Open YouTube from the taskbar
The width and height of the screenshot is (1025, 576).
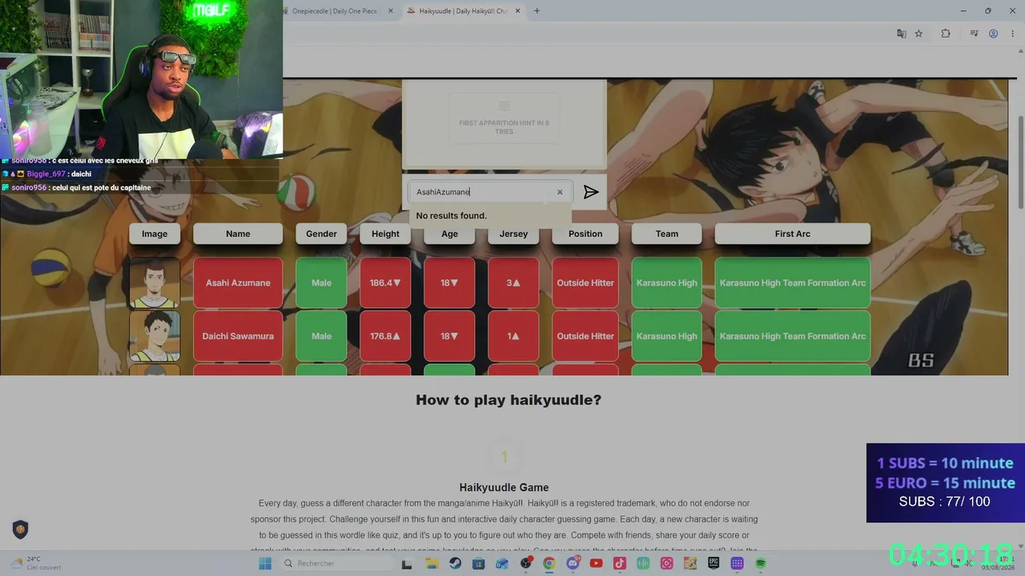click(x=596, y=563)
